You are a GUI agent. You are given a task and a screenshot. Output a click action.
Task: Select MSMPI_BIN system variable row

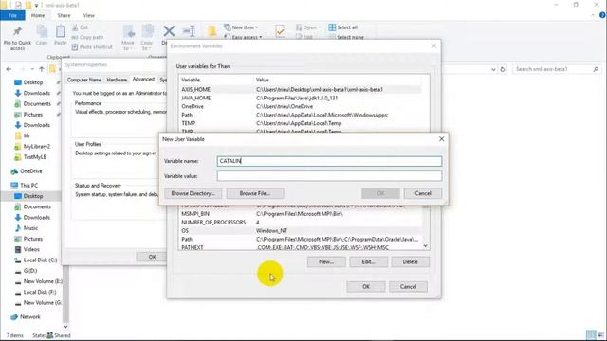pos(301,214)
